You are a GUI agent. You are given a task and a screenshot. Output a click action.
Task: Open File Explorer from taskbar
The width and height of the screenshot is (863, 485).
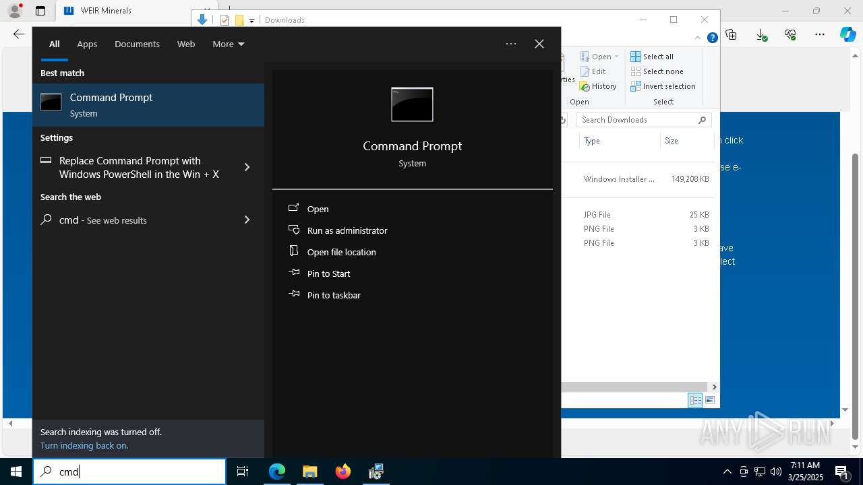coord(309,472)
